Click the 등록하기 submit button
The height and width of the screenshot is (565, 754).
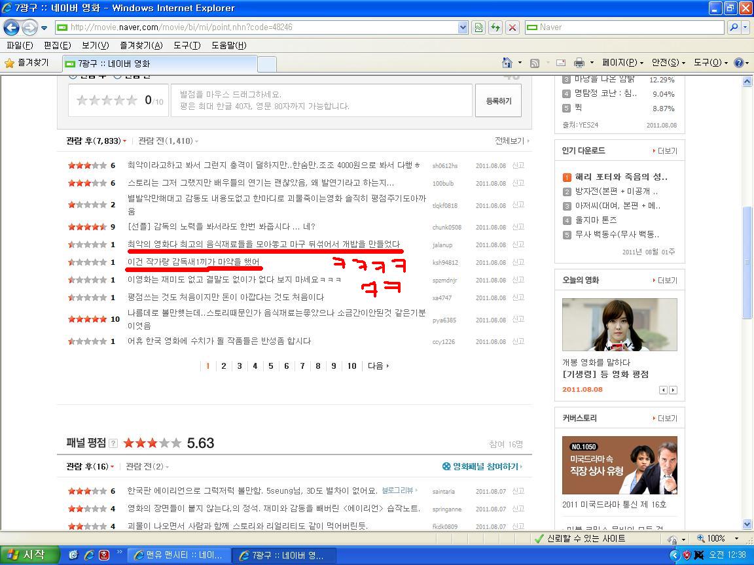point(498,101)
